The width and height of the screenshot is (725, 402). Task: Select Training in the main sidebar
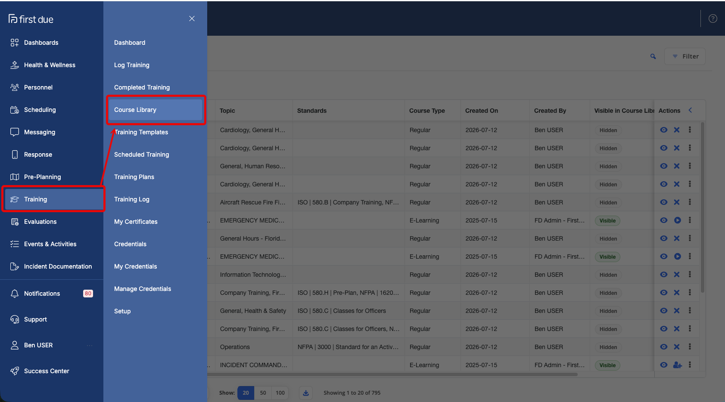[x=53, y=199]
